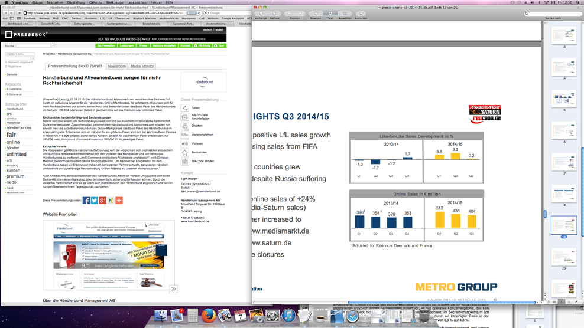Open page 17 thumbnail in sidebar
Screen dimensions: 584x328
pyautogui.click(x=563, y=162)
